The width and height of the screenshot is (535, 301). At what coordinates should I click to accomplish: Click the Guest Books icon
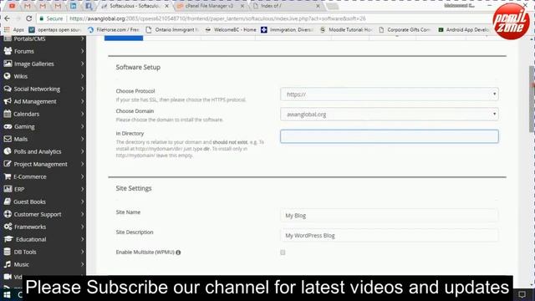point(8,202)
